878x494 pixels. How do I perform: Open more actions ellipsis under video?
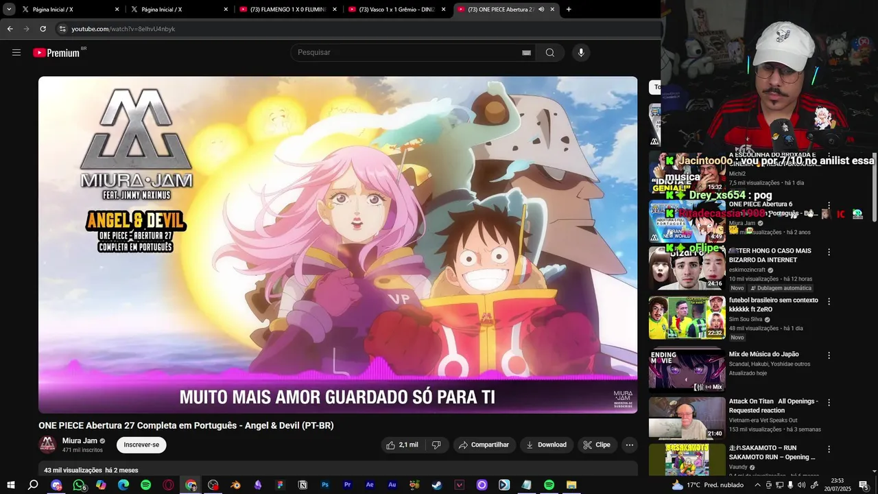click(x=629, y=445)
